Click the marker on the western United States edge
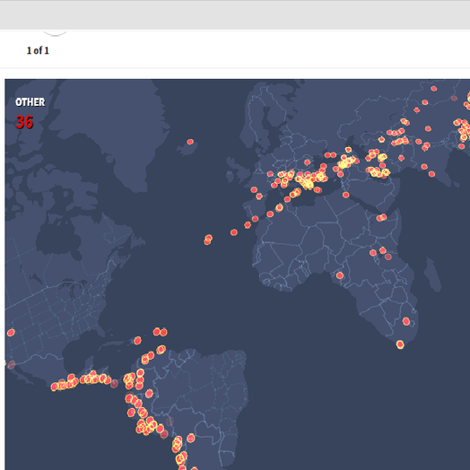The width and height of the screenshot is (470, 470). click(x=11, y=333)
